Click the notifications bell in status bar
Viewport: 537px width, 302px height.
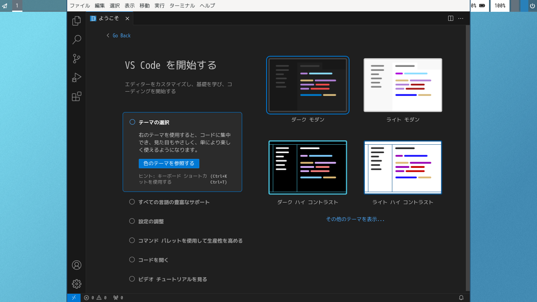pyautogui.click(x=461, y=298)
